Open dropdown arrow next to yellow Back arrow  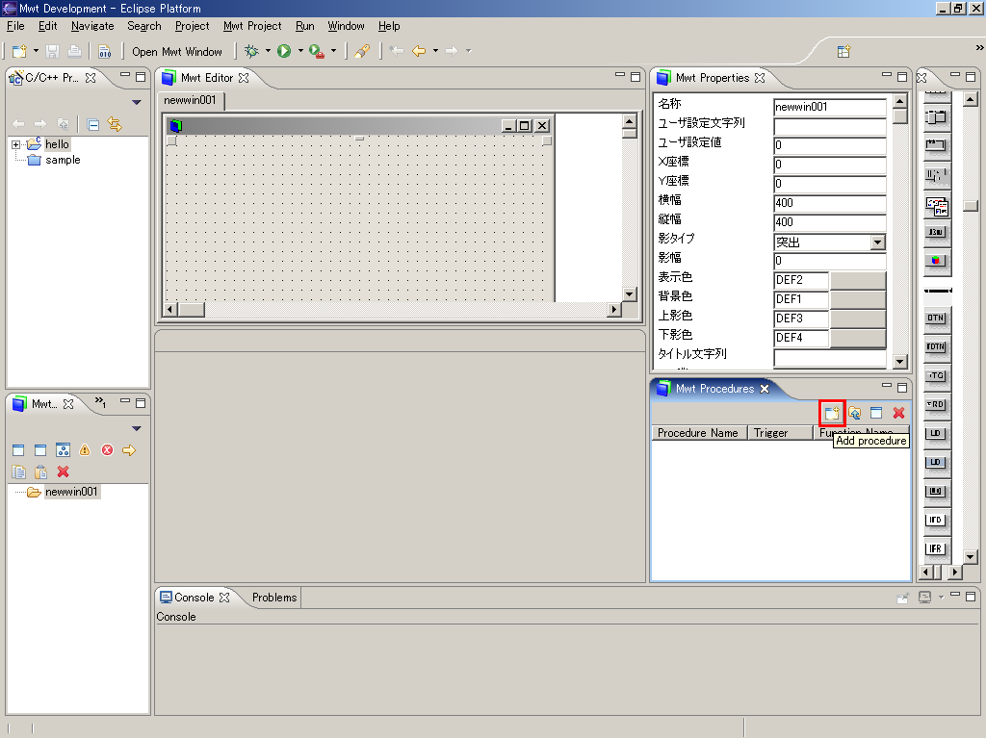click(x=435, y=51)
